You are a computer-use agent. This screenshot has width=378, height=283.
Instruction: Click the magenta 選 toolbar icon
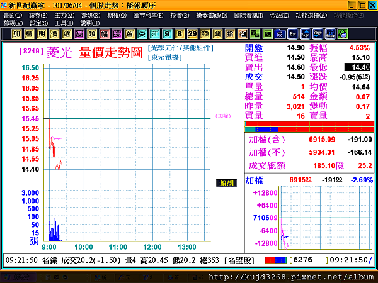point(79,34)
